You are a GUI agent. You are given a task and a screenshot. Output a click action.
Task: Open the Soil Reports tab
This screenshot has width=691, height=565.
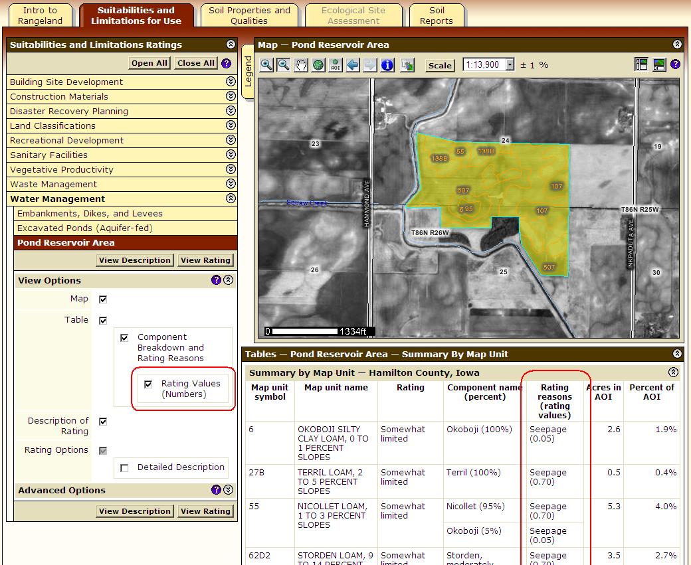[x=437, y=15]
